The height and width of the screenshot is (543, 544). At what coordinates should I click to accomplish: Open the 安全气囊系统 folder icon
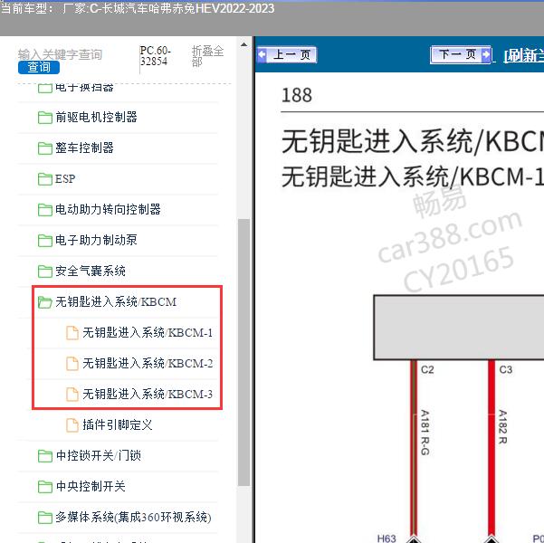pyautogui.click(x=44, y=271)
